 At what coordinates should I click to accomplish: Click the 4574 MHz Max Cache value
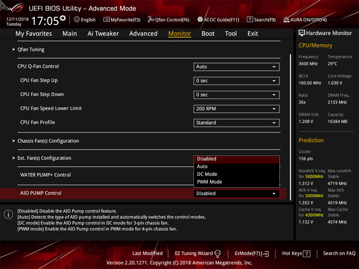click(337, 222)
